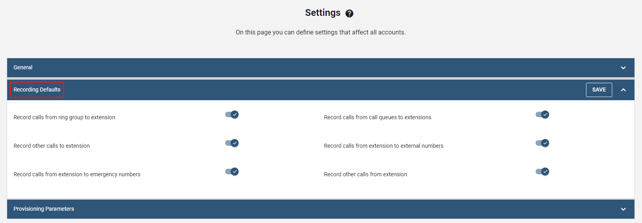This screenshot has height=223, width=642.
Task: Toggle recording from ring group to extension
Action: coord(232,114)
